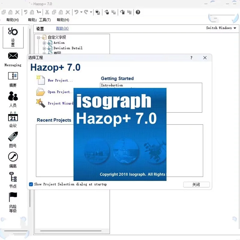Click the redo arrow icon
Viewport: 240px width, 240px height.
coord(86,12)
